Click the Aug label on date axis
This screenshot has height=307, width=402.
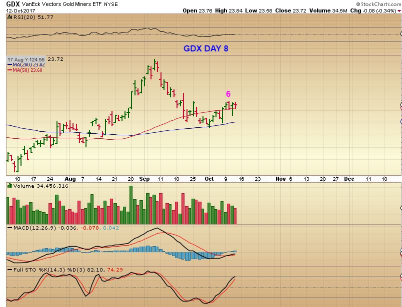(x=70, y=179)
